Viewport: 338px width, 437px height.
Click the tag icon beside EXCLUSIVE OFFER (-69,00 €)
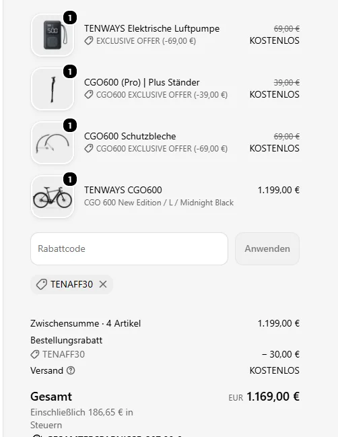[89, 41]
